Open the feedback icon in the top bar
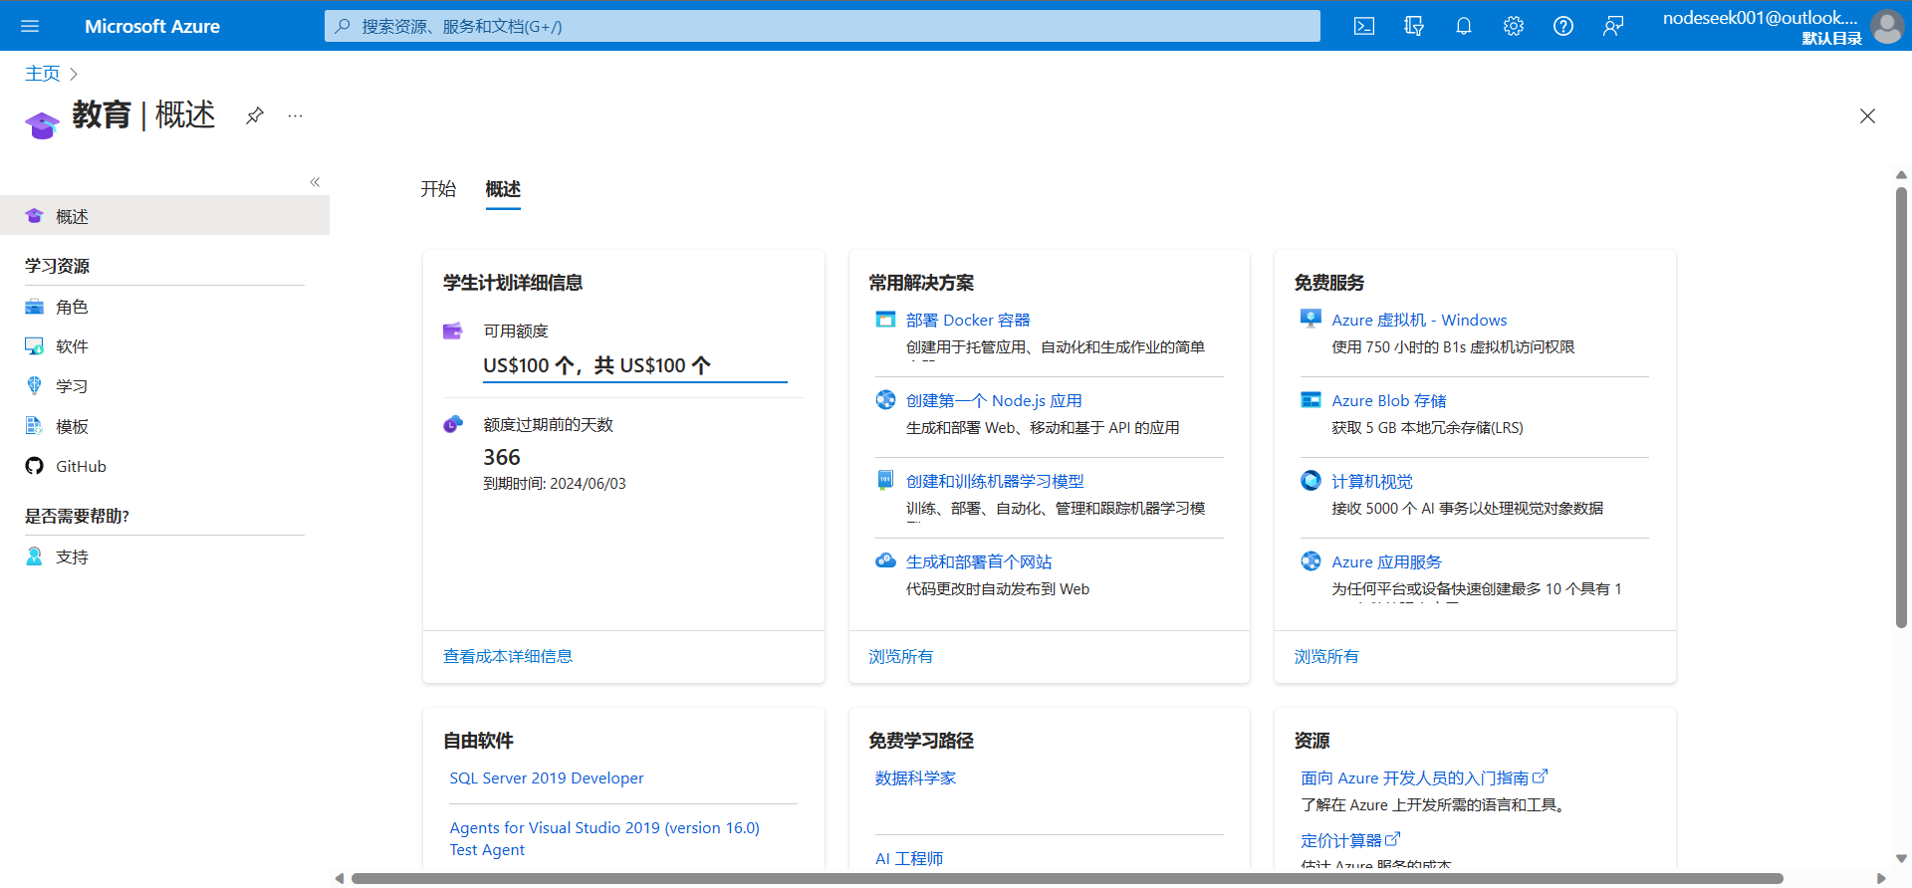Screen dimensions: 1912x888 pyautogui.click(x=1613, y=26)
